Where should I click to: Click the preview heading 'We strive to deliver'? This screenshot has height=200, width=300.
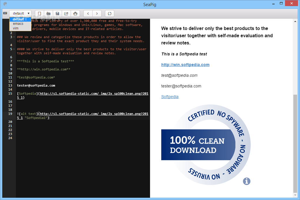click(217, 35)
